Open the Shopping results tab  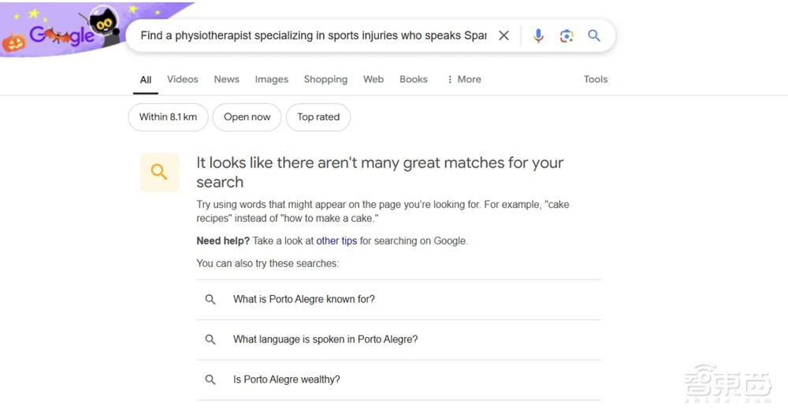[x=325, y=80]
